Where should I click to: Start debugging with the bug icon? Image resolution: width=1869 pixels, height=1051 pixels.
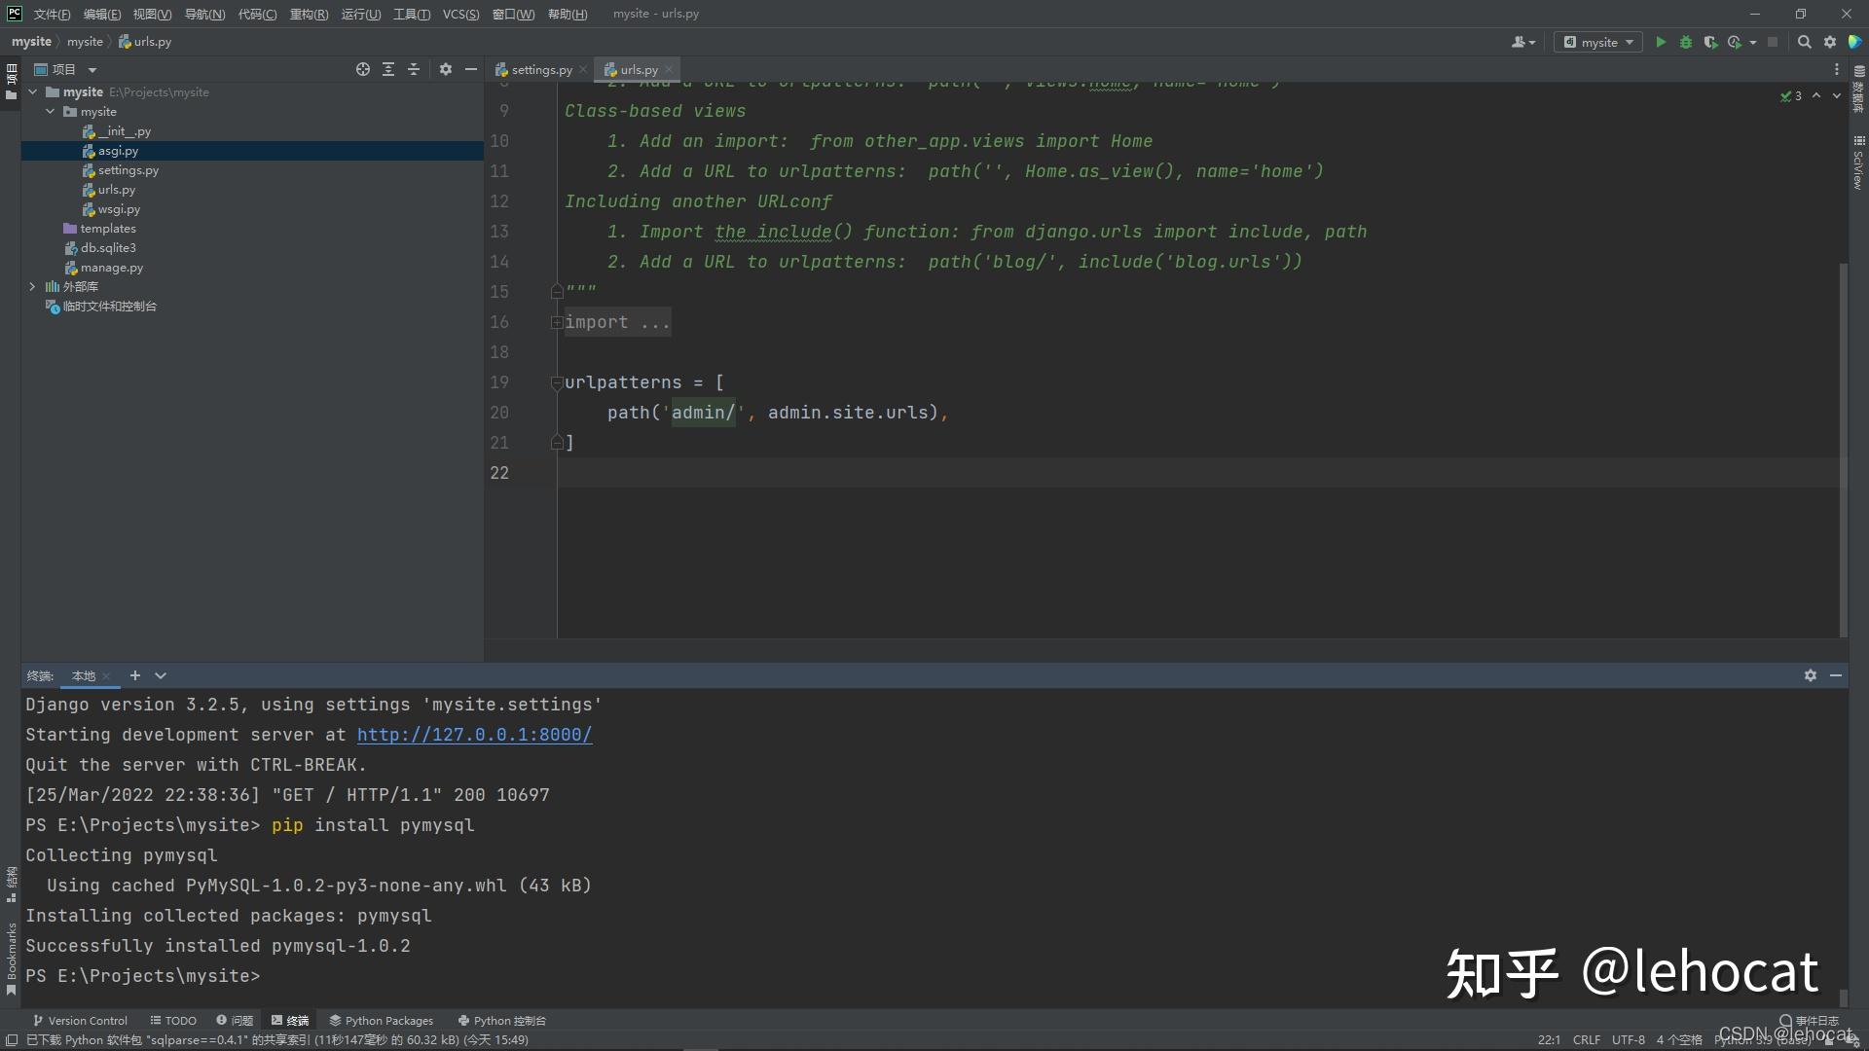coord(1686,42)
